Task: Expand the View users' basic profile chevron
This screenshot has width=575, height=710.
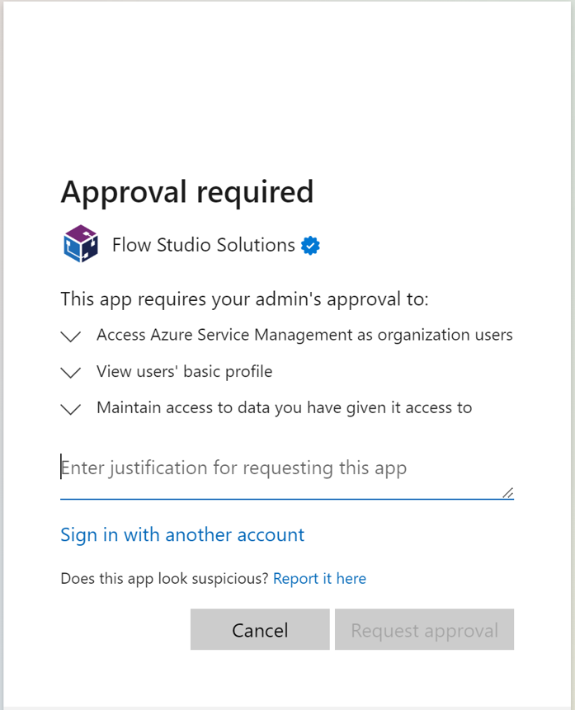Action: pyautogui.click(x=72, y=373)
